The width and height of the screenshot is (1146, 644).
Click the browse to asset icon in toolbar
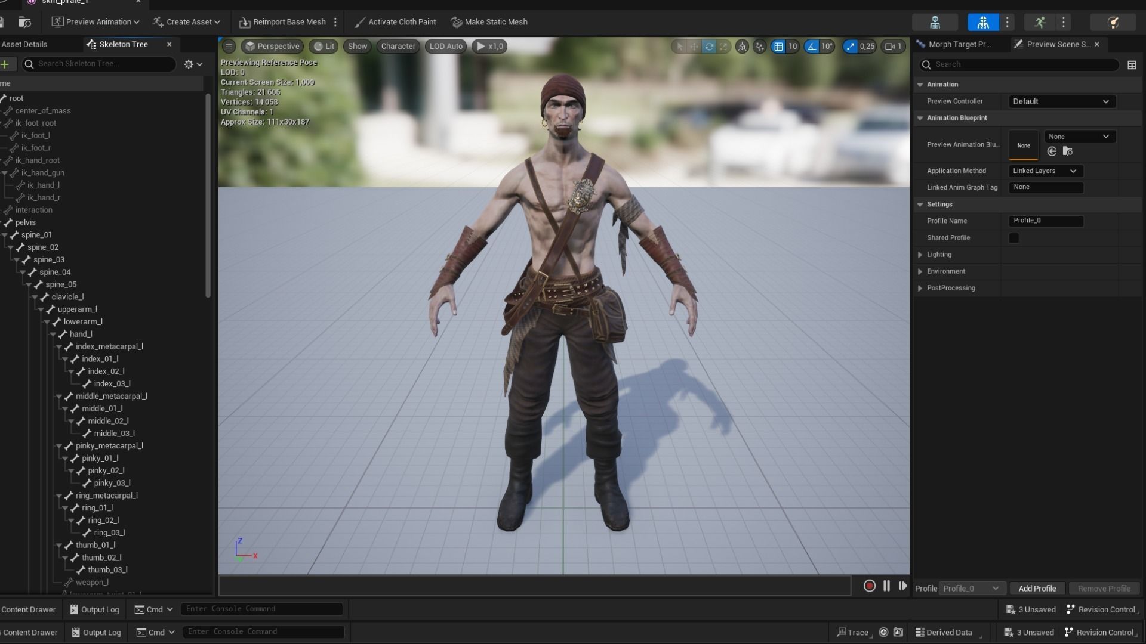pyautogui.click(x=25, y=22)
